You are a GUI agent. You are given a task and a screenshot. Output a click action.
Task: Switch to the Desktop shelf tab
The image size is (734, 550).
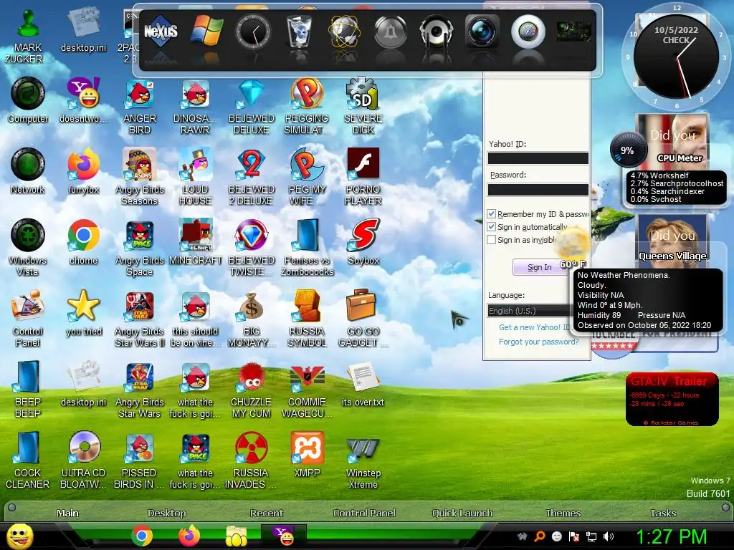pyautogui.click(x=166, y=513)
